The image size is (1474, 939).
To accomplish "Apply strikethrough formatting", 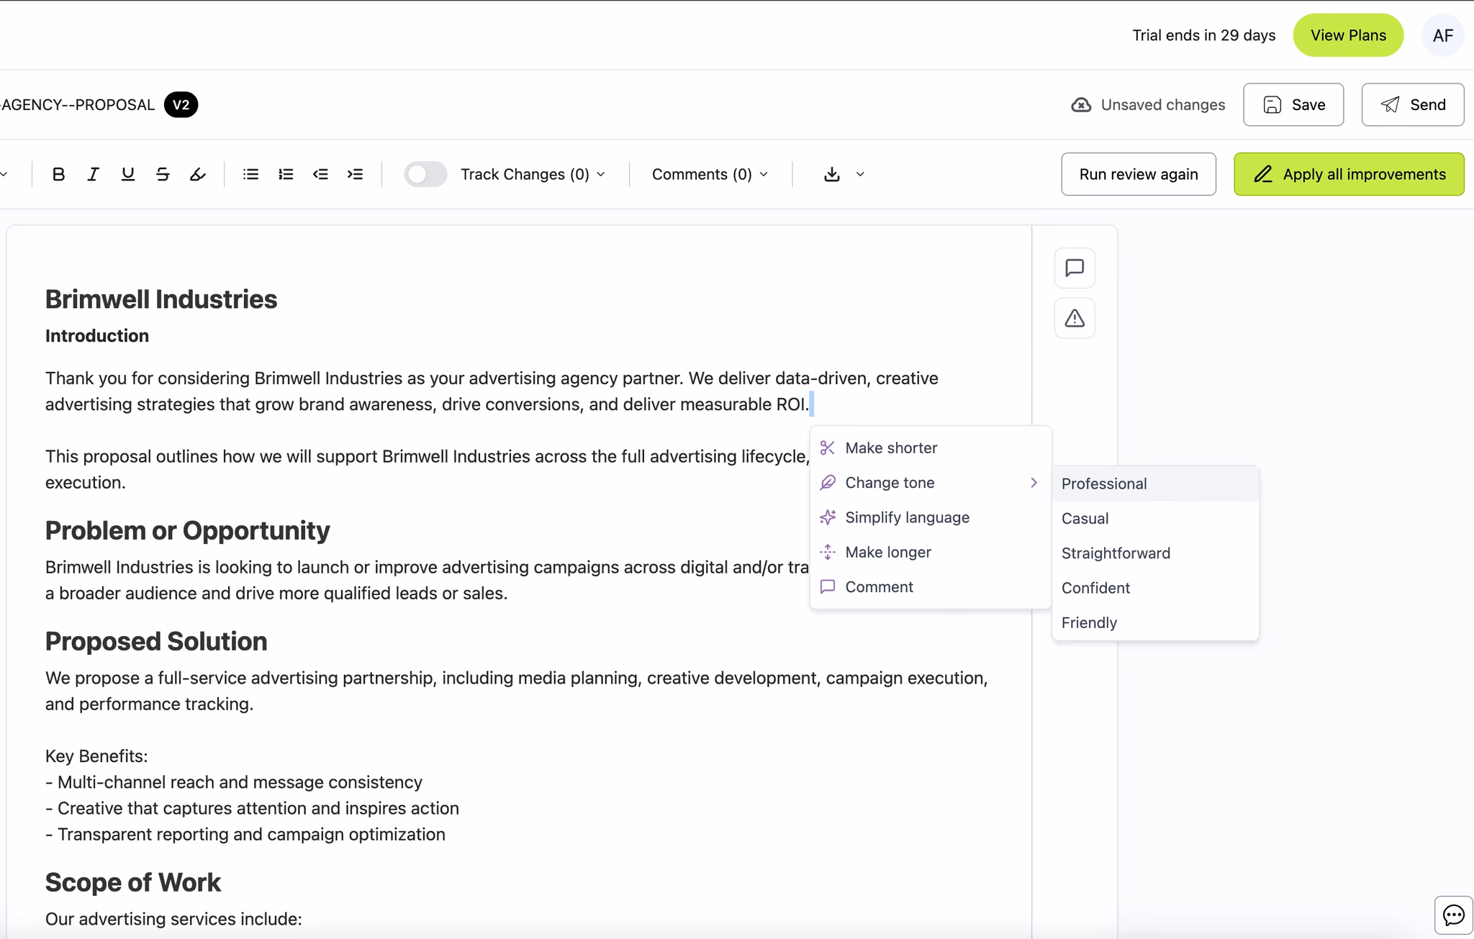I will point(163,174).
